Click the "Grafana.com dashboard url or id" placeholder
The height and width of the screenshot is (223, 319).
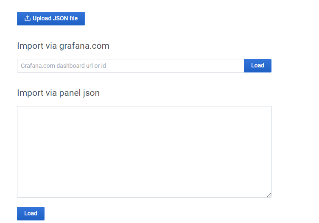63,66
